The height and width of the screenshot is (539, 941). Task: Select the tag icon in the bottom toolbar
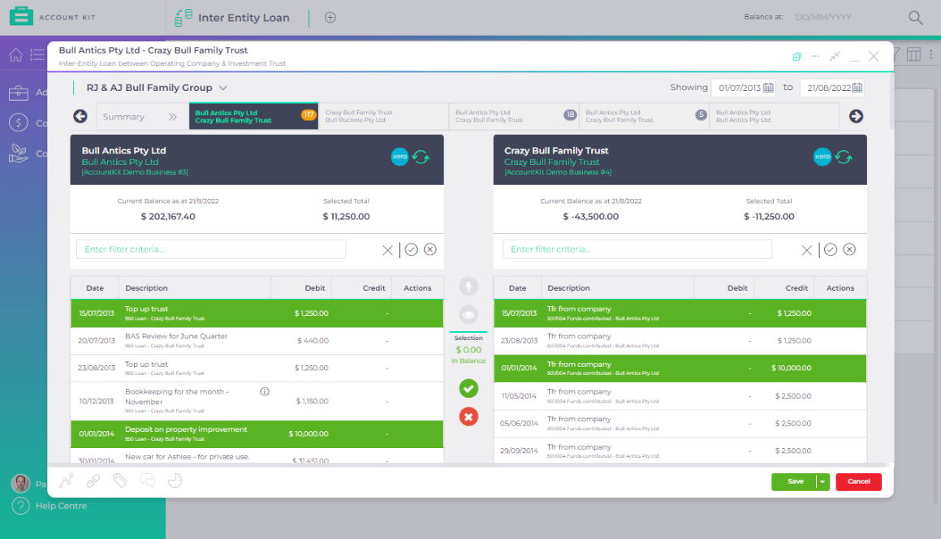(120, 481)
